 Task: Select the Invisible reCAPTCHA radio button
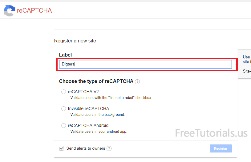pyautogui.click(x=63, y=109)
